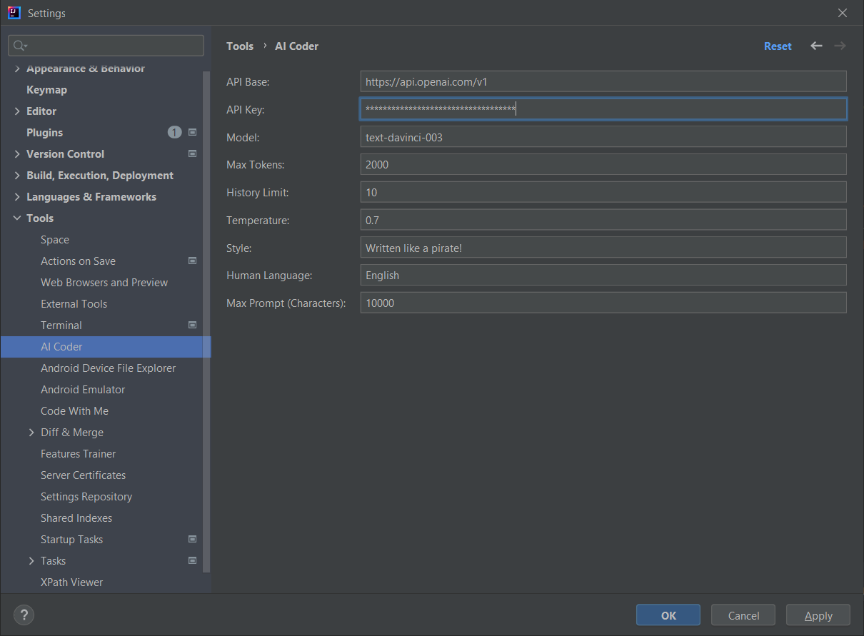The height and width of the screenshot is (636, 864).
Task: Expand the Diff & Merge node
Action: (31, 433)
